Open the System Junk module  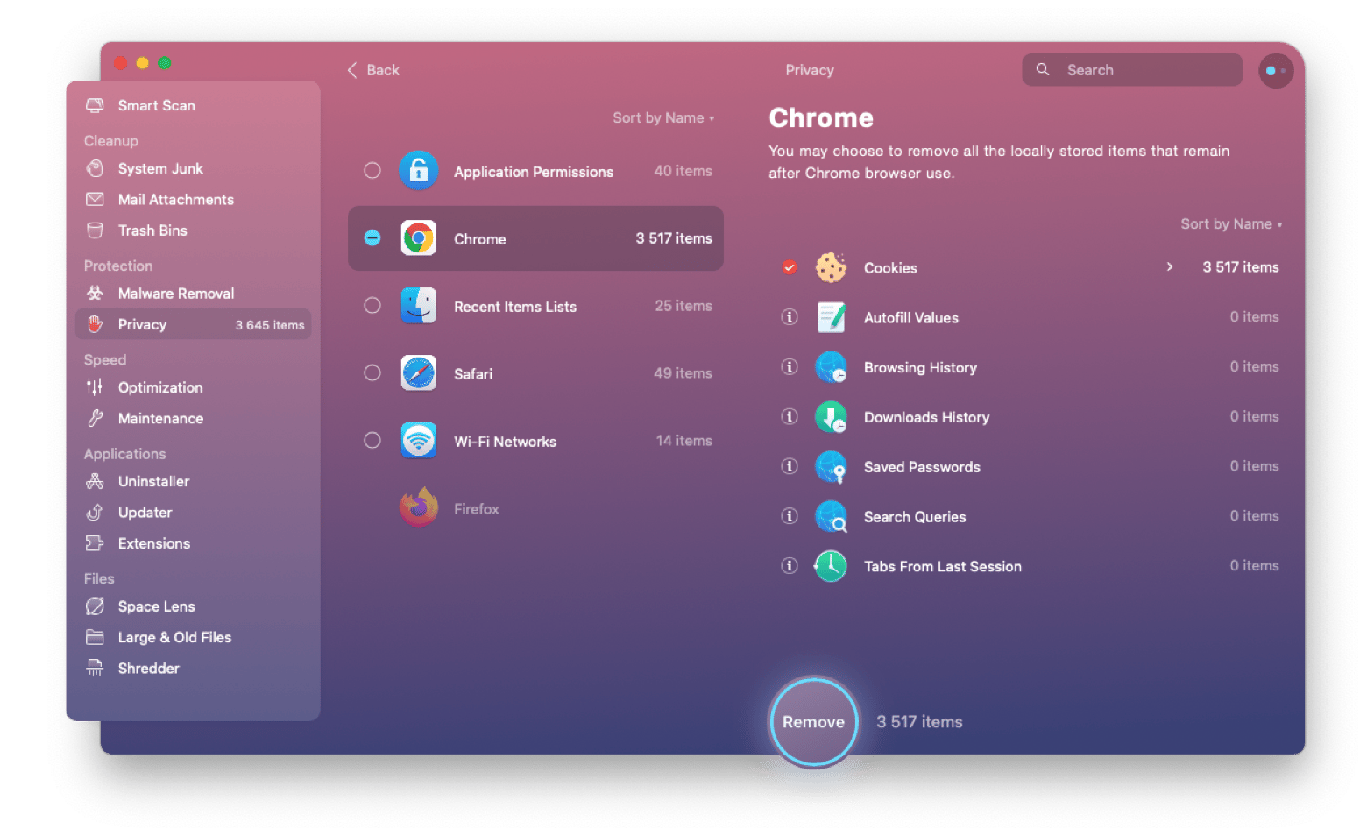pyautogui.click(x=193, y=168)
